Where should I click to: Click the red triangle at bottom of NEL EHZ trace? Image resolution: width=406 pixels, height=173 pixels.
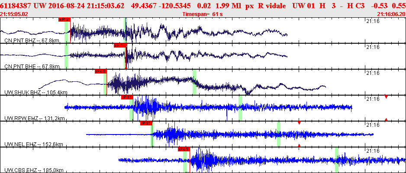click(299, 146)
